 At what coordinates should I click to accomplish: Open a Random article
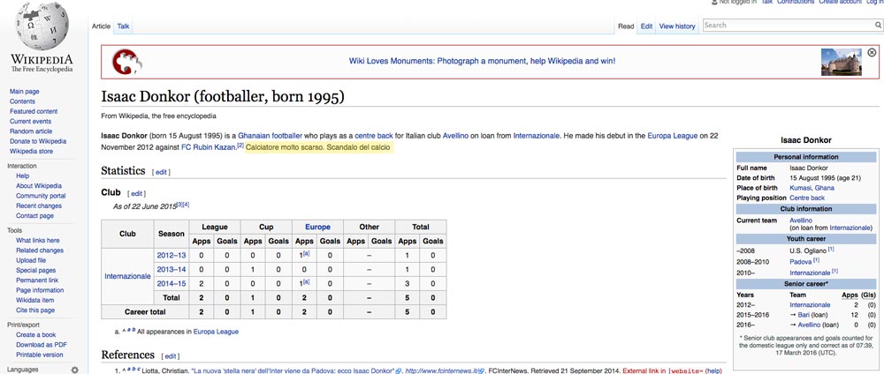(31, 131)
